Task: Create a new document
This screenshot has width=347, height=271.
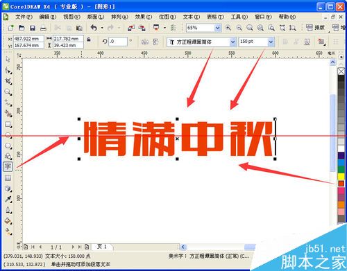Action: pos(10,28)
